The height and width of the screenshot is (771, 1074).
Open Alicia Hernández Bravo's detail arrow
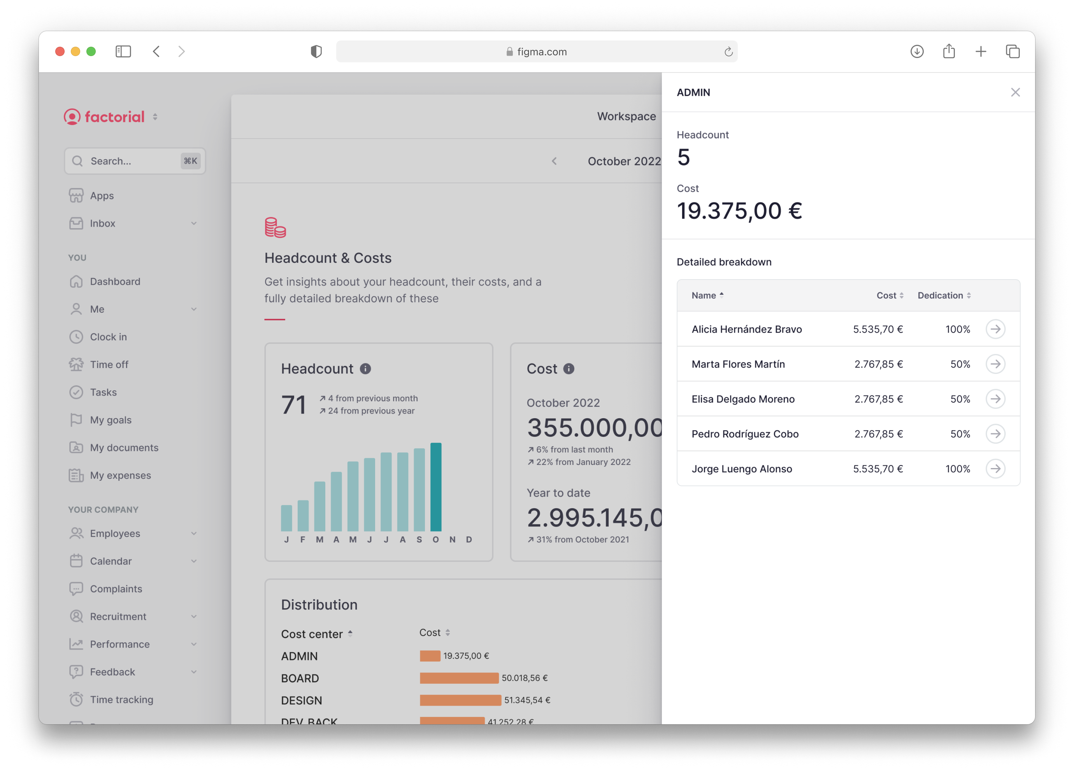click(x=995, y=329)
